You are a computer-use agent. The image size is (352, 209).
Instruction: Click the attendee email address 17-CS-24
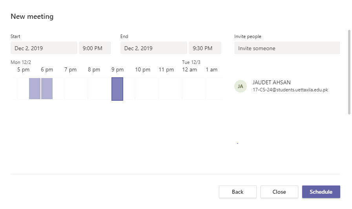[x=290, y=90]
